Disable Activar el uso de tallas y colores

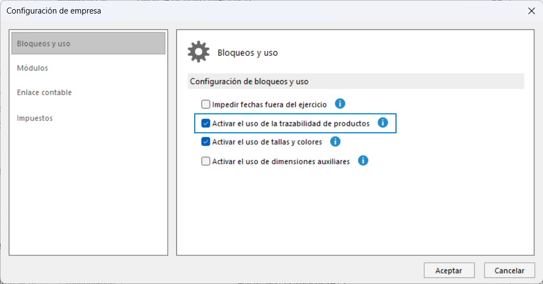pos(206,142)
